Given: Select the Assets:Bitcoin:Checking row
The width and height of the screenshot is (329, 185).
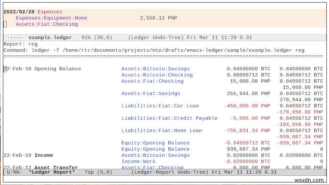Looking at the screenshot, I should pyautogui.click(x=157, y=75).
